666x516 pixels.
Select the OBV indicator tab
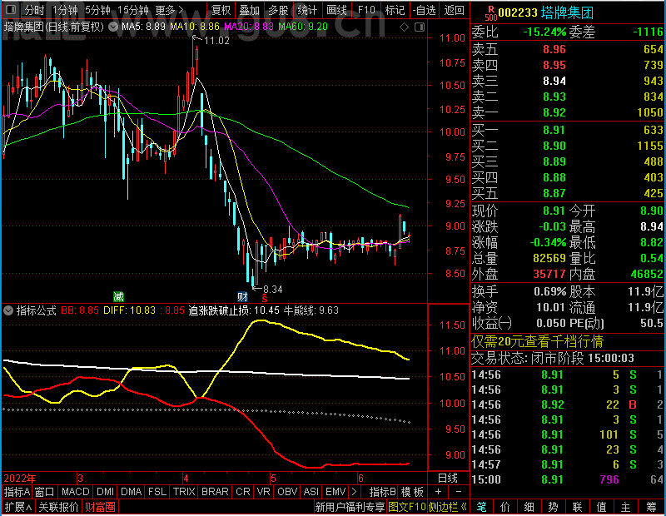tap(287, 492)
